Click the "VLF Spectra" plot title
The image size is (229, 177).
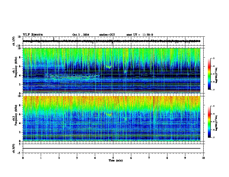pos(33,34)
